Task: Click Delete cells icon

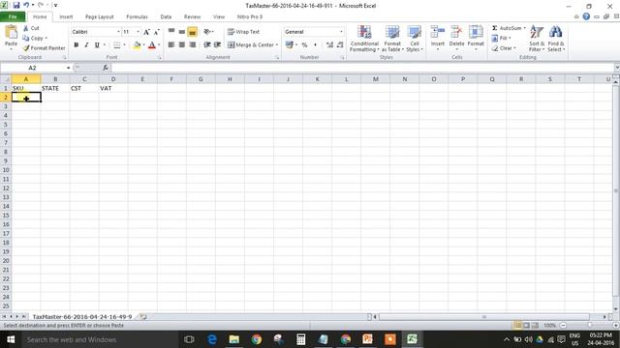Action: (456, 32)
